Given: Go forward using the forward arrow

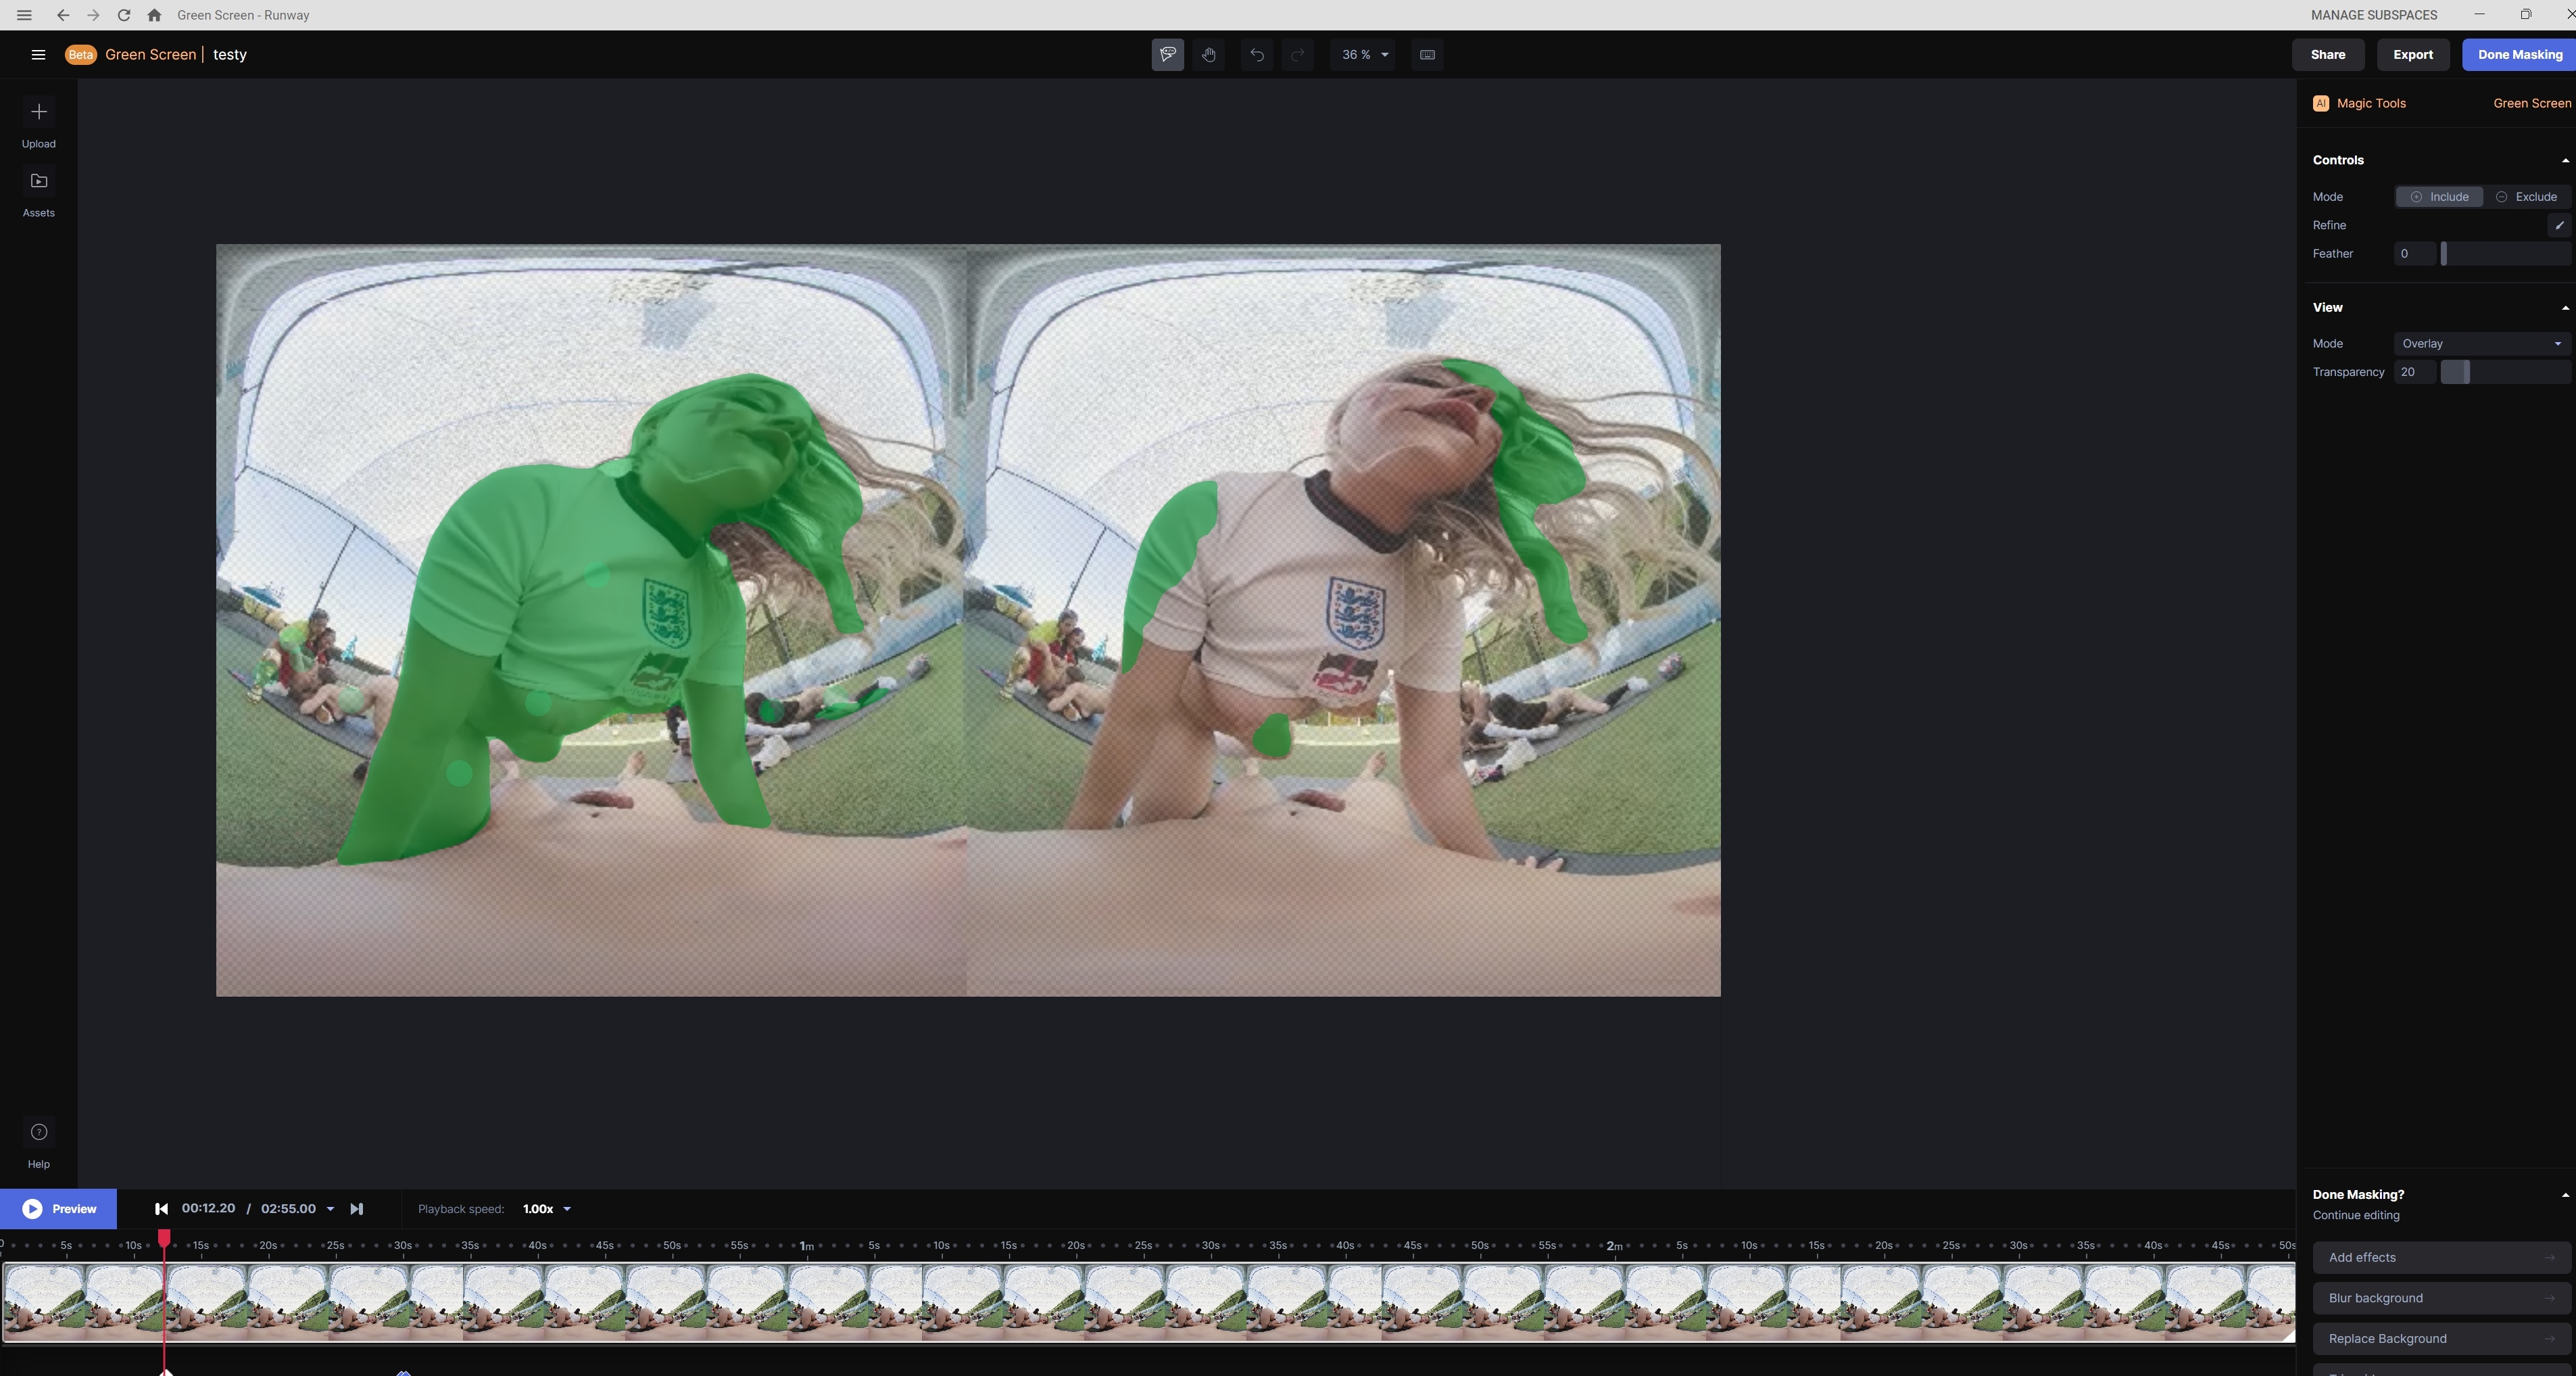Looking at the screenshot, I should point(93,15).
